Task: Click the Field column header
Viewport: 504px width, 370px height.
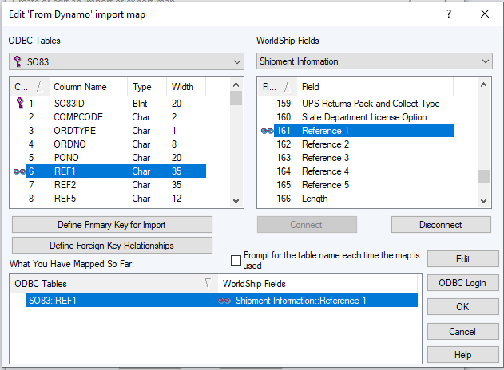Action: coord(375,87)
